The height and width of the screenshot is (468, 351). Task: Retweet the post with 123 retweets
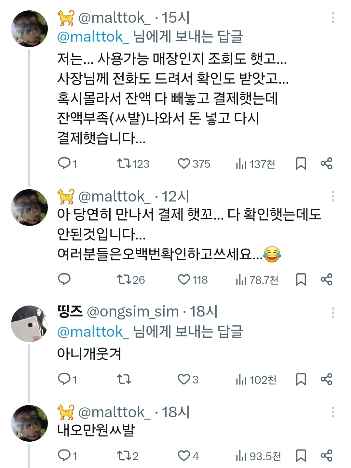click(124, 163)
